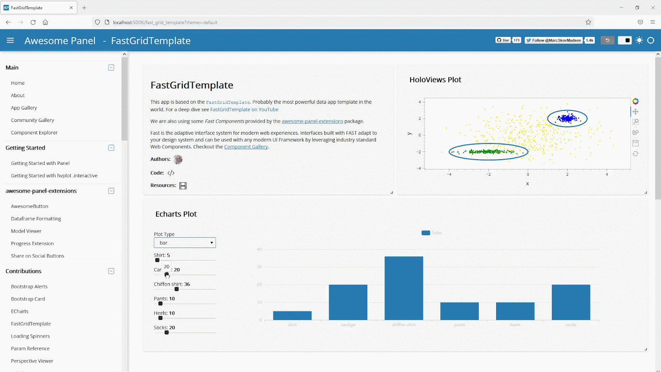Click the Cardigan slider handle

[x=166, y=274]
